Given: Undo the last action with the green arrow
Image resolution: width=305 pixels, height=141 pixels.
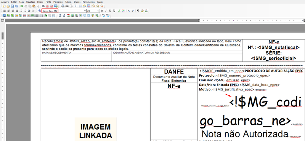Looking at the screenshot, I should pyautogui.click(x=21, y=6).
